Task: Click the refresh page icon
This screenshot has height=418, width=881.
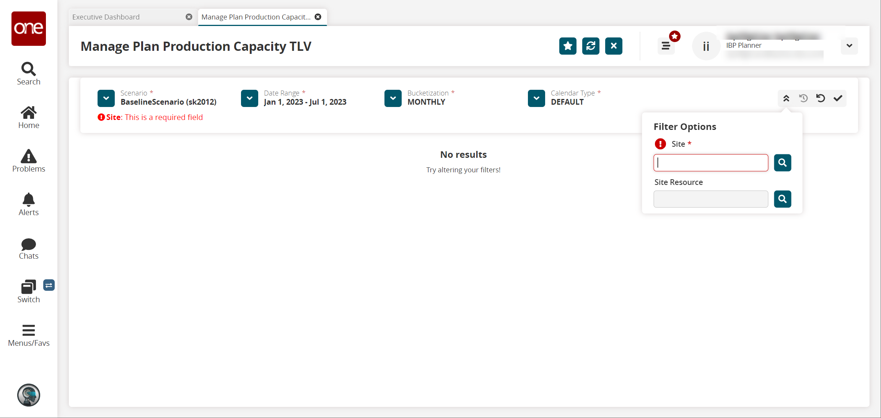Action: (x=591, y=46)
